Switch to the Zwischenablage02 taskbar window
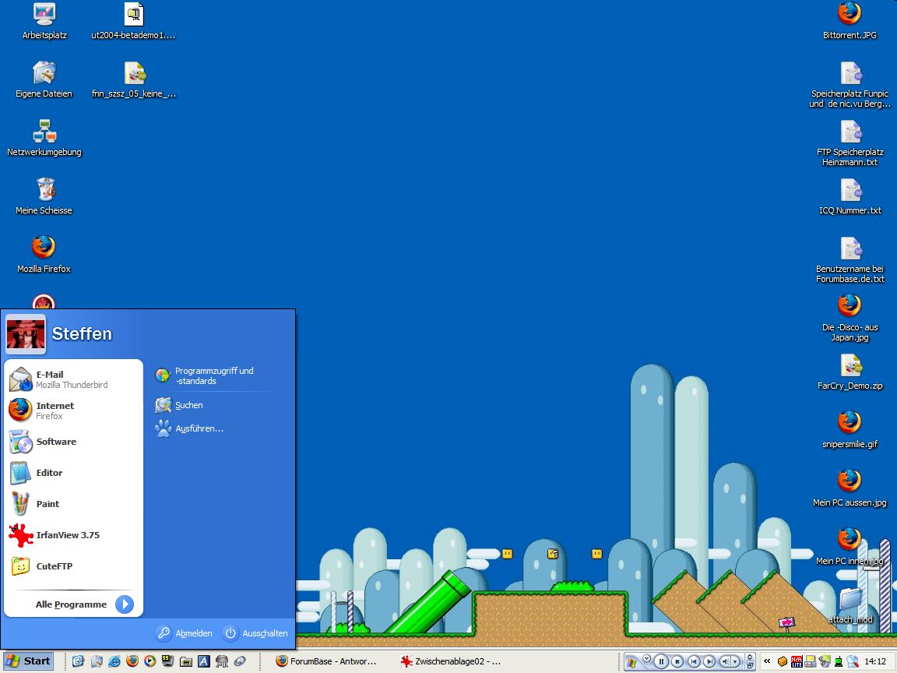897x673 pixels. tap(452, 661)
